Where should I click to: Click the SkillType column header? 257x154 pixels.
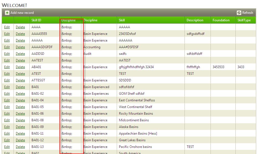tap(244, 20)
